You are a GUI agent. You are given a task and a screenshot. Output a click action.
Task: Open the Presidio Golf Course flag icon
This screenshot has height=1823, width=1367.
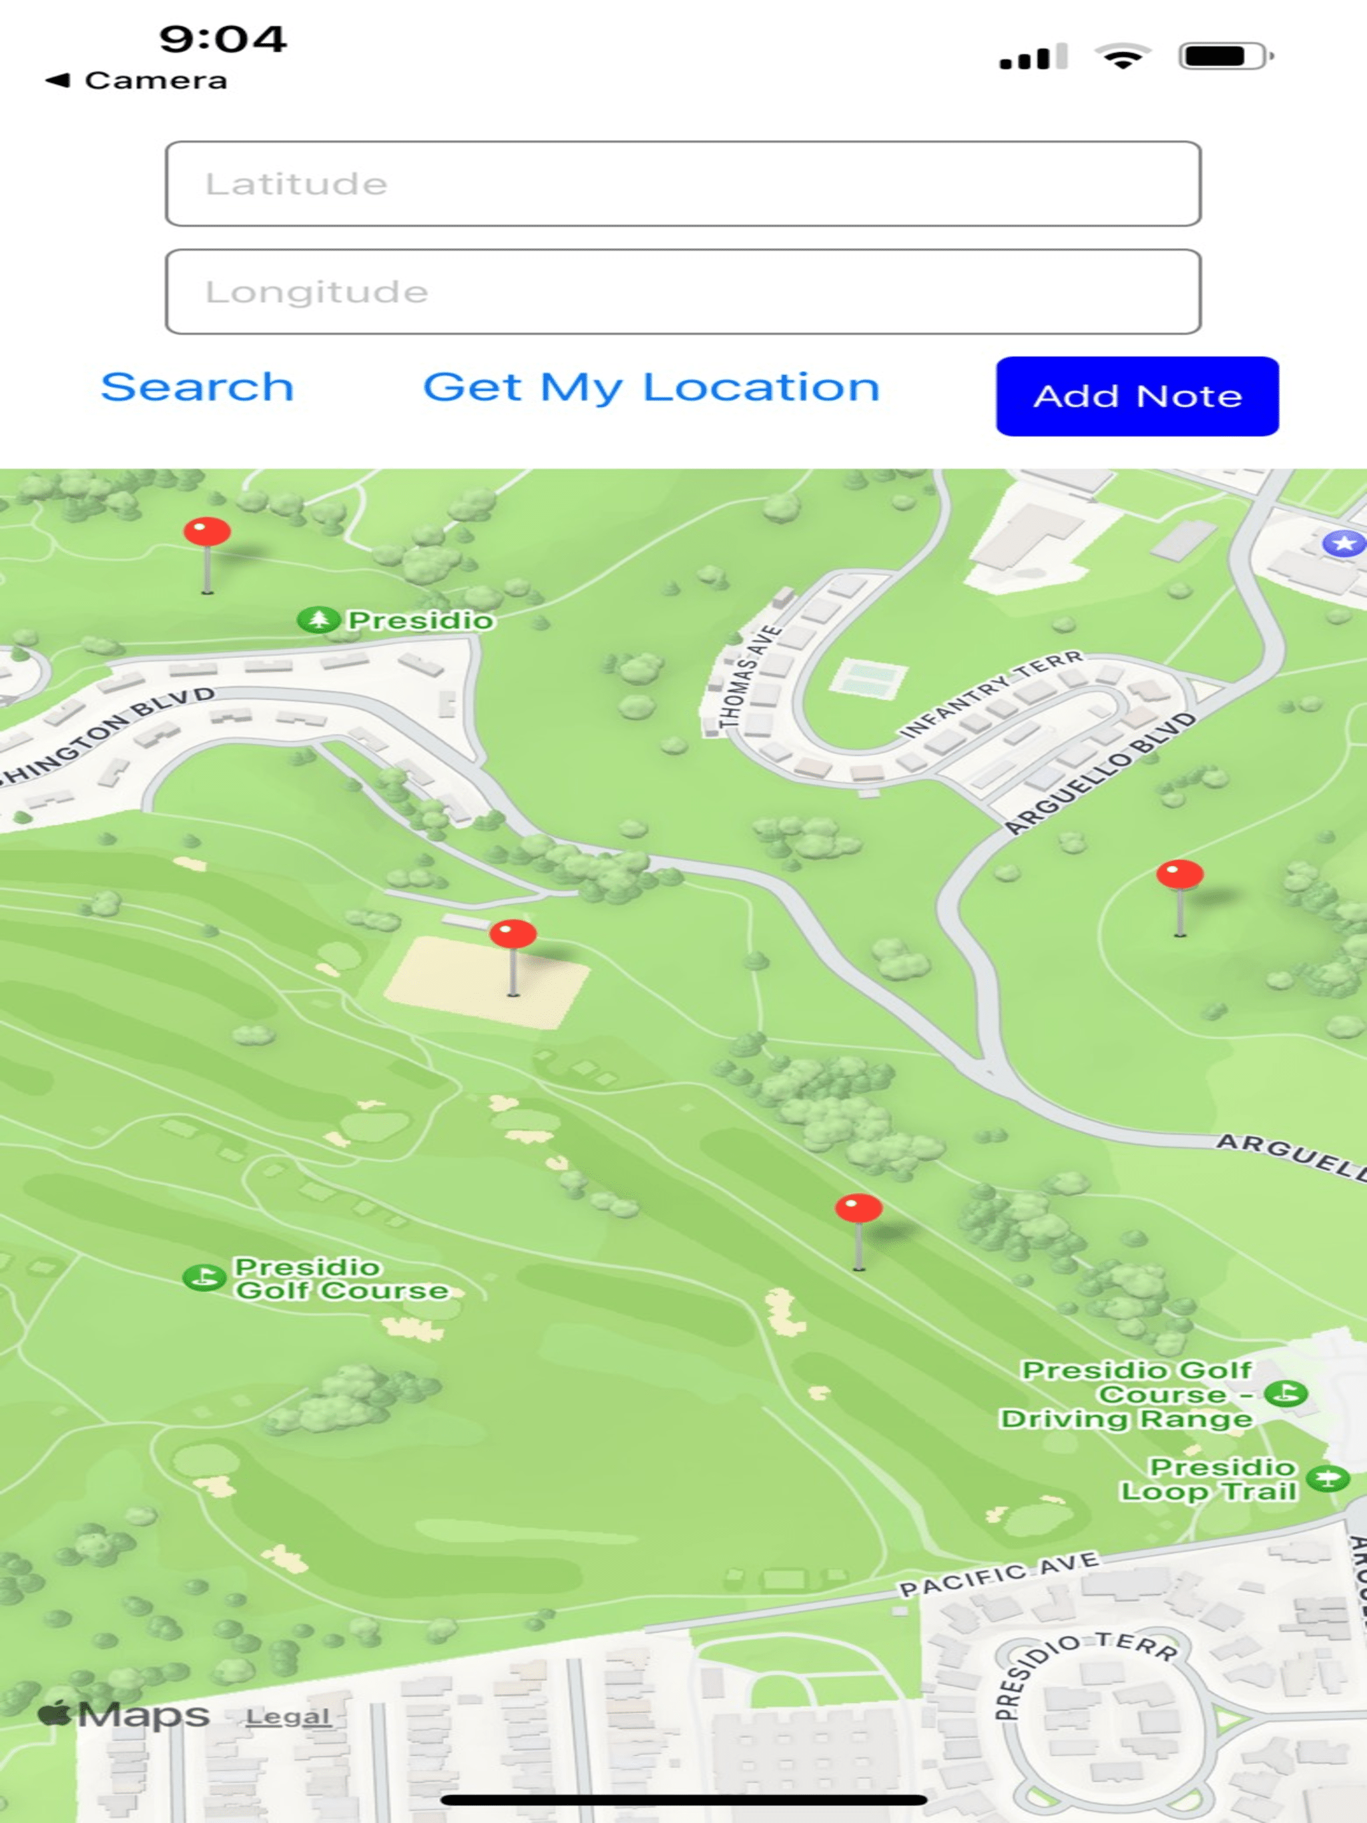click(204, 1277)
